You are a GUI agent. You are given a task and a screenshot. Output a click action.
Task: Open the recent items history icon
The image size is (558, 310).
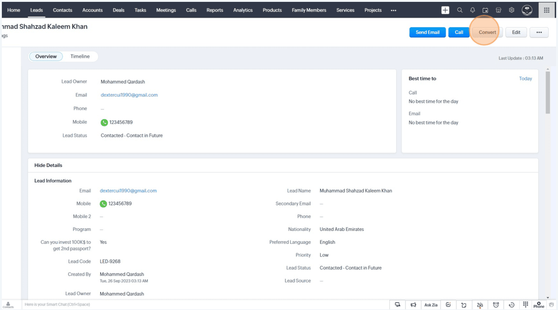[511, 305]
